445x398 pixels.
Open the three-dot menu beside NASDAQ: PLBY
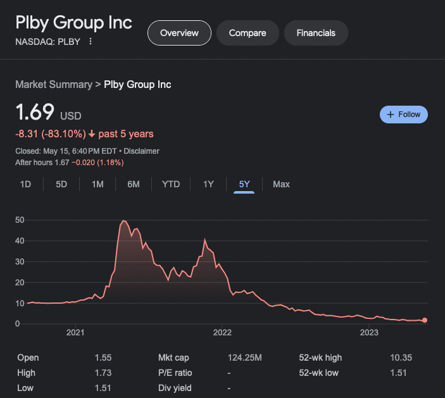coord(91,41)
